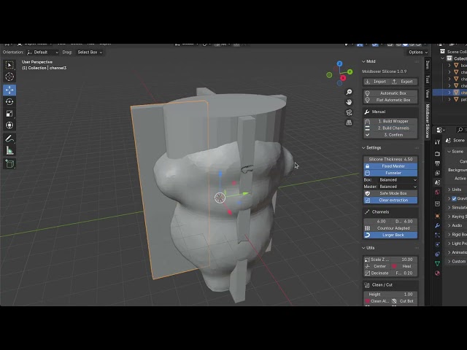Open the Modifiers wrench properties icon
Screen dimensions: 467x350
click(437, 225)
